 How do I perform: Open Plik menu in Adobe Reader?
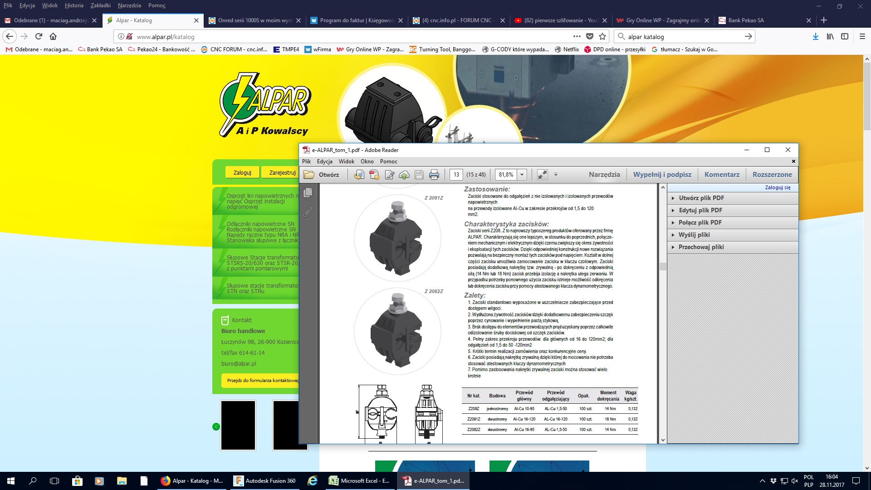pyautogui.click(x=307, y=162)
